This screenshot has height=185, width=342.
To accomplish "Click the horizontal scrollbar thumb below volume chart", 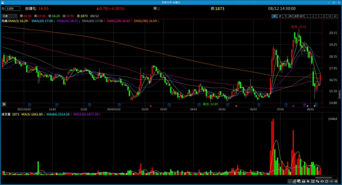I will click(x=324, y=178).
